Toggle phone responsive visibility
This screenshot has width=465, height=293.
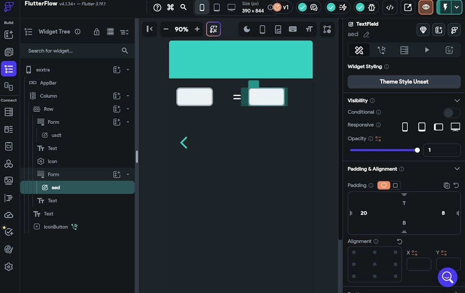(405, 127)
